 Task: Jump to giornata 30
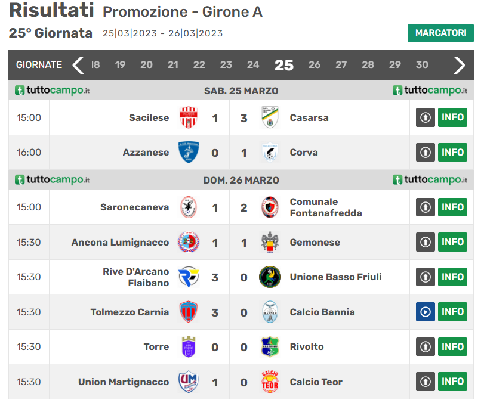[x=422, y=65]
